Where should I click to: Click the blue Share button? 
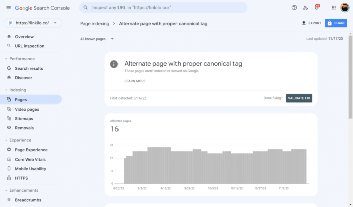[x=336, y=23]
